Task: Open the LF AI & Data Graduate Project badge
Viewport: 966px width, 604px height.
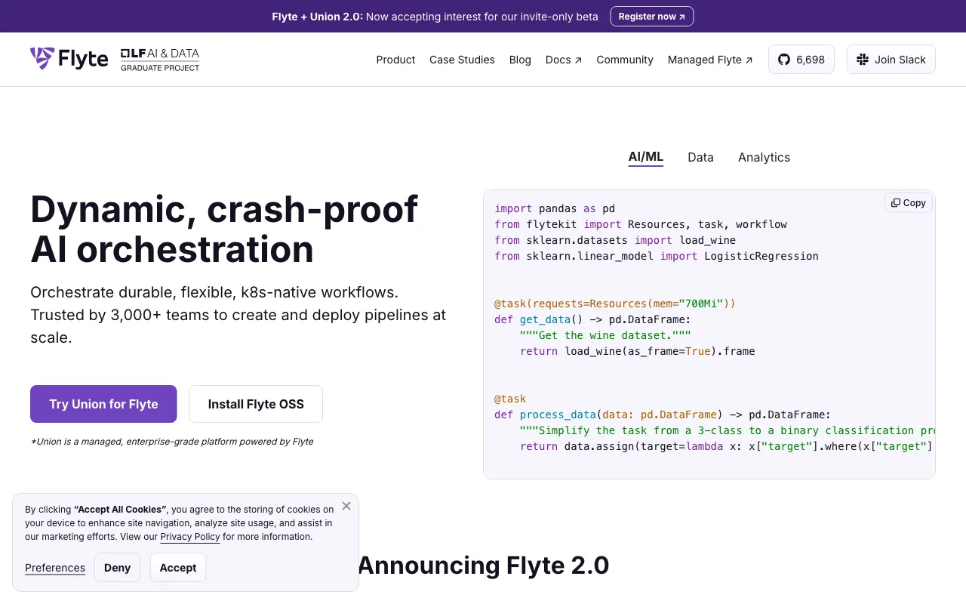Action: [x=160, y=60]
